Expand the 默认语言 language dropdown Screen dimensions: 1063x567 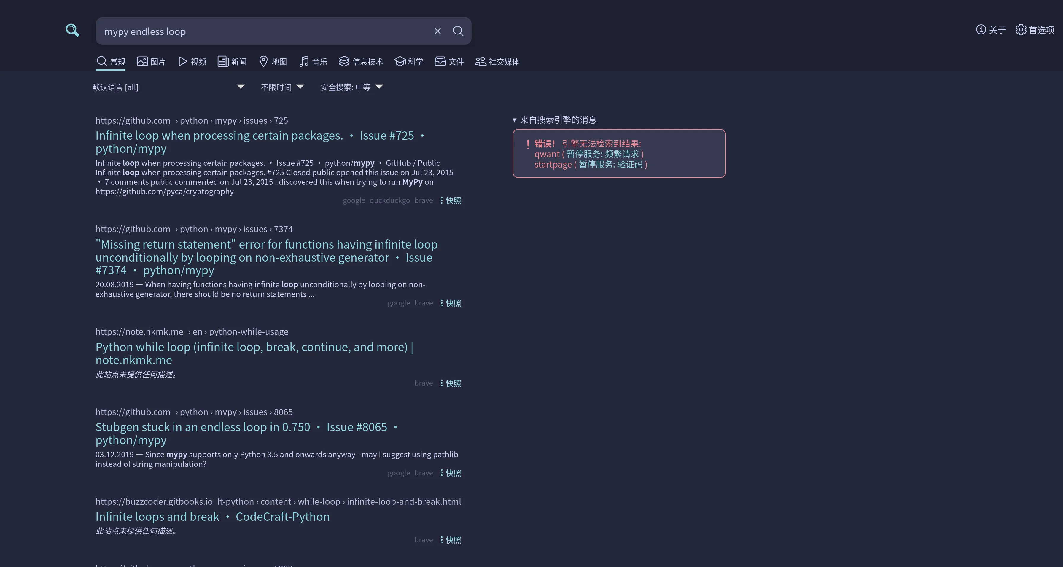pos(168,87)
